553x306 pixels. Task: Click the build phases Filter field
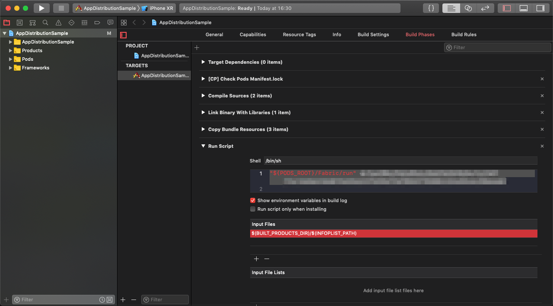click(x=498, y=47)
